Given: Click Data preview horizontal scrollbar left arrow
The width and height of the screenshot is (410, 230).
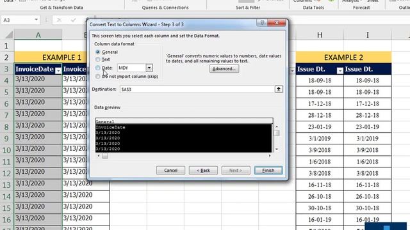Looking at the screenshot, I should point(99,156).
